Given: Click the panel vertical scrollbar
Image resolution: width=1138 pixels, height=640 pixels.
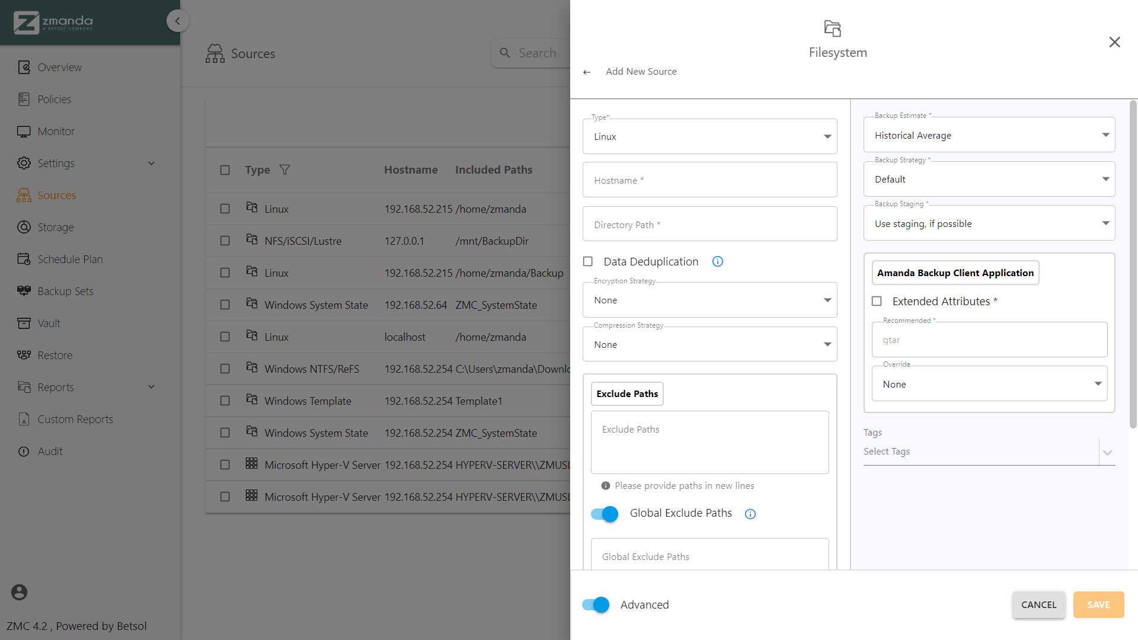Looking at the screenshot, I should (x=1133, y=264).
